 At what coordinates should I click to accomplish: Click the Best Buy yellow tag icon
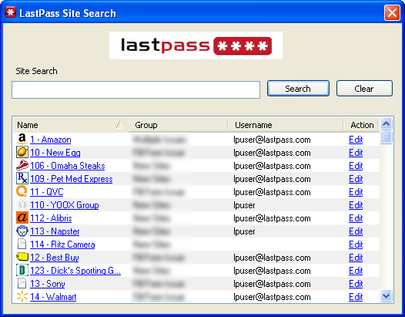22,257
